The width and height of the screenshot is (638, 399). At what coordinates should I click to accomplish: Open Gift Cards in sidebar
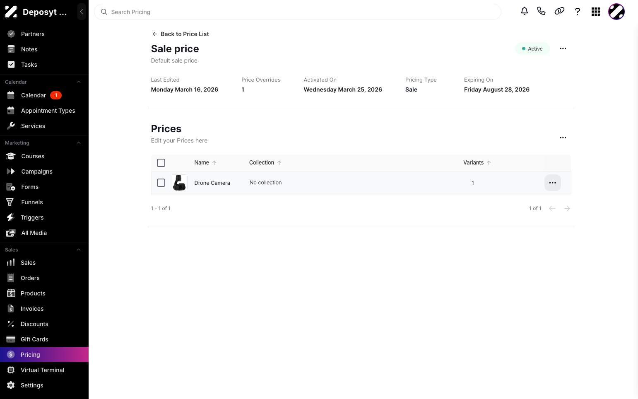tap(44, 339)
